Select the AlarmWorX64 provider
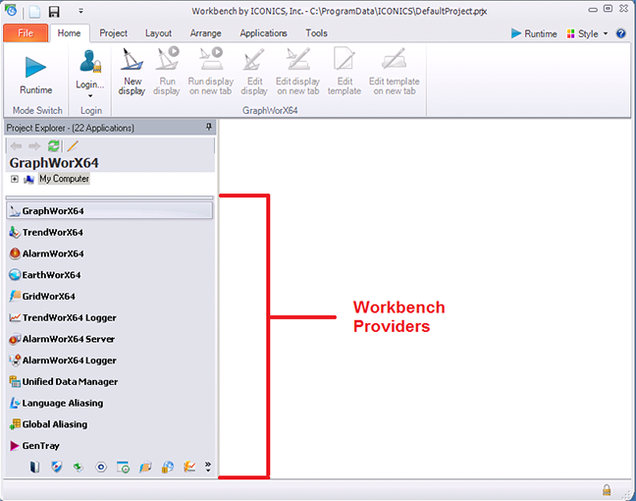Viewport: 636px width, 501px height. point(53,253)
